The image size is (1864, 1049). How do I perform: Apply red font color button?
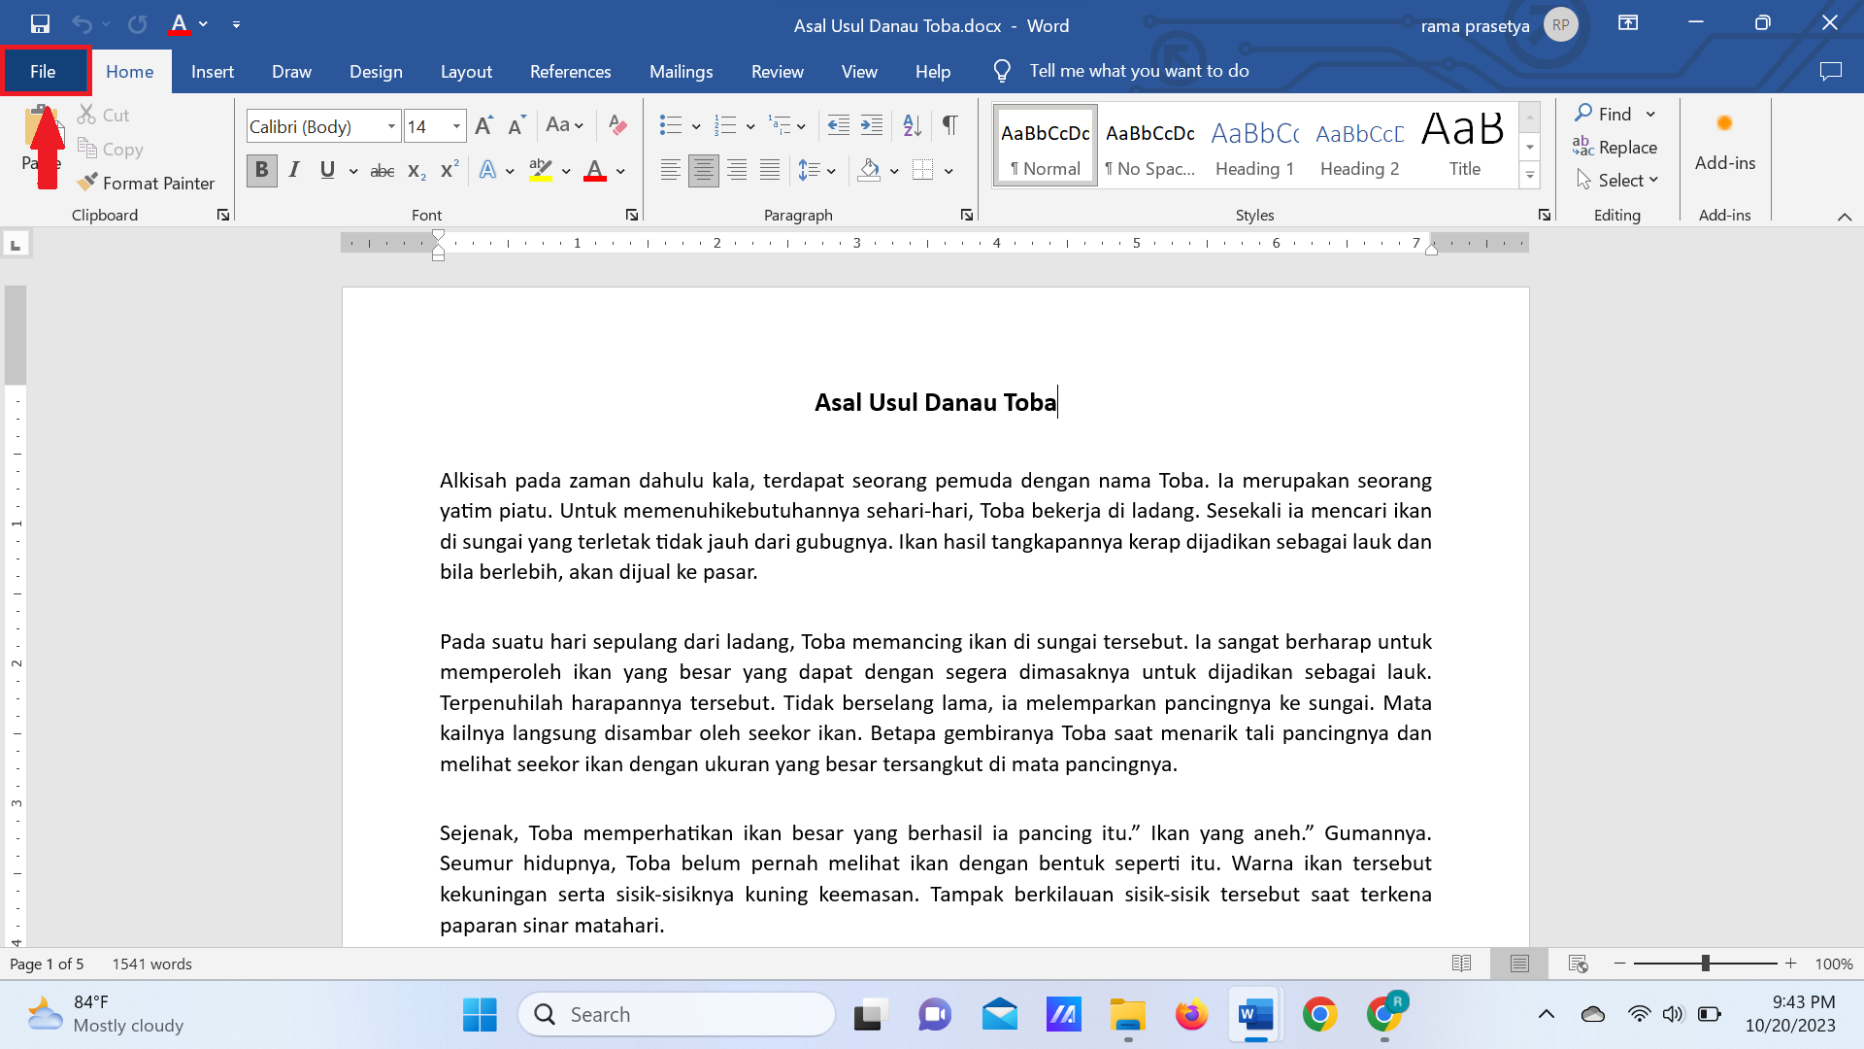(595, 171)
